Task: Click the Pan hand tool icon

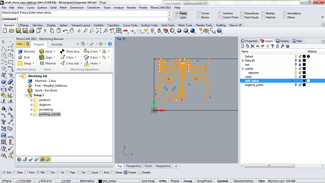Action: 71,31
